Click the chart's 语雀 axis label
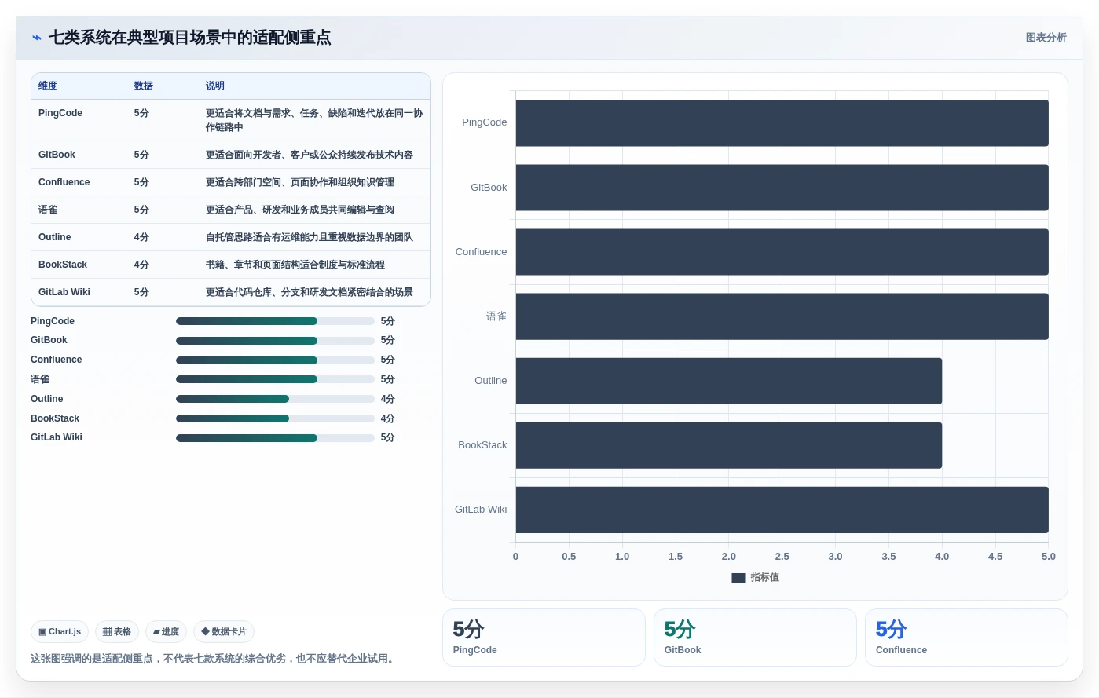Screen dimensions: 1099x698 click(x=496, y=316)
